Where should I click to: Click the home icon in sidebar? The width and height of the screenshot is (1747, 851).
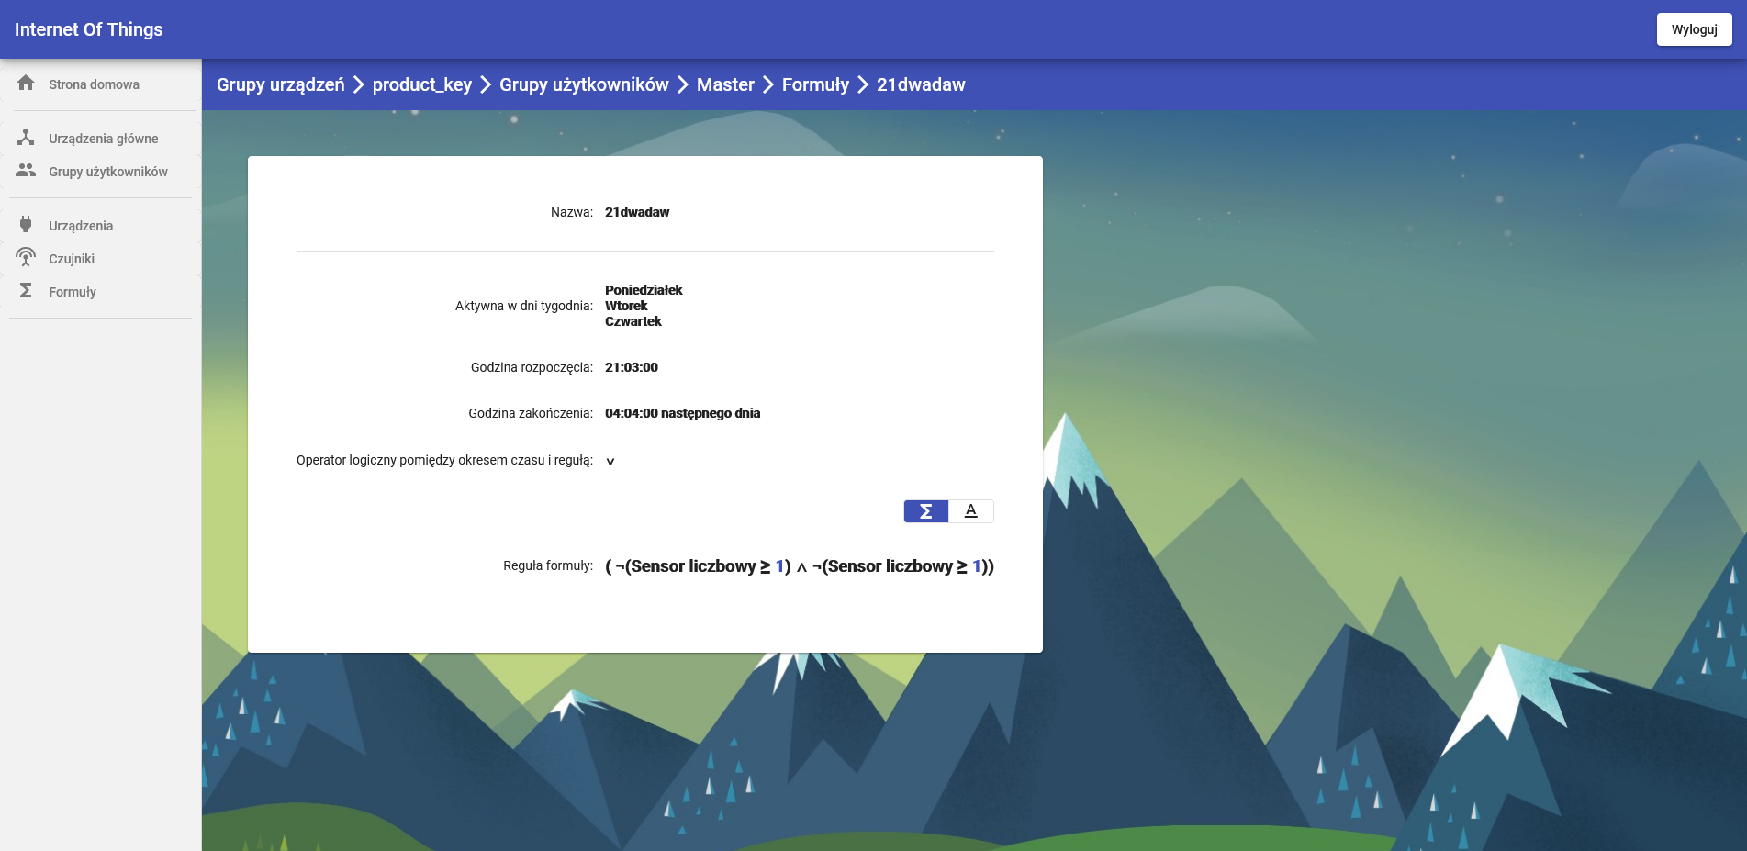click(26, 84)
